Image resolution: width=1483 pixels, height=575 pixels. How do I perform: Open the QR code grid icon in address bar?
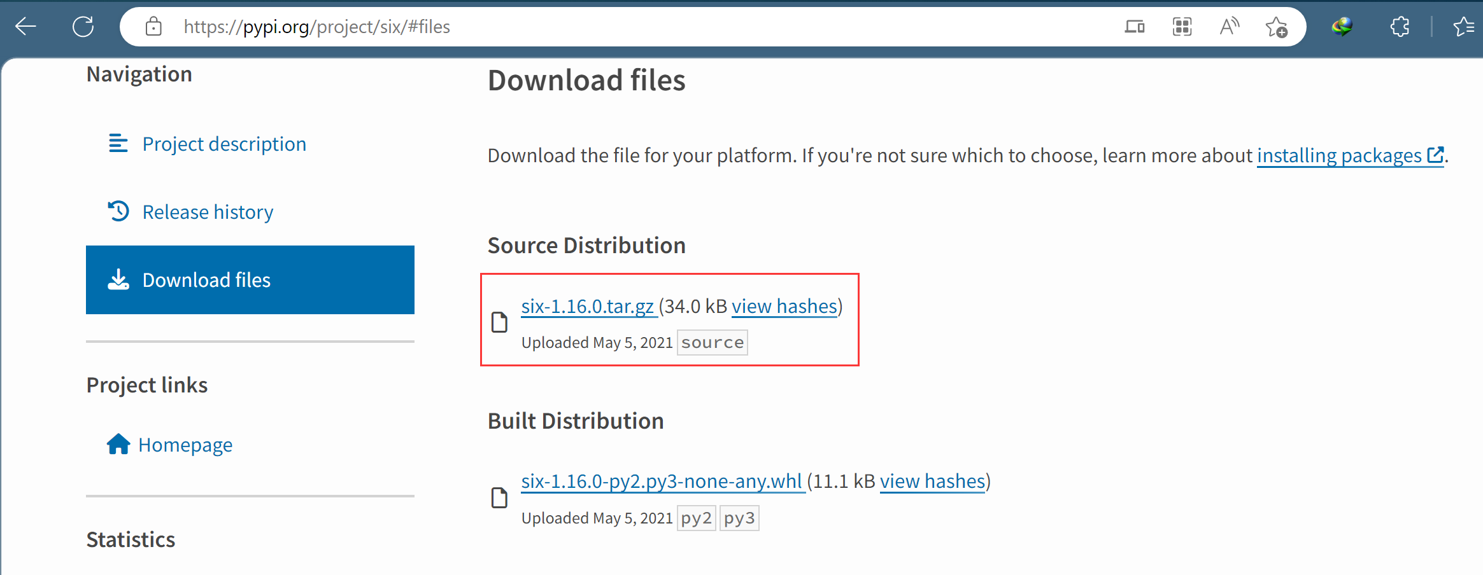coord(1182,27)
